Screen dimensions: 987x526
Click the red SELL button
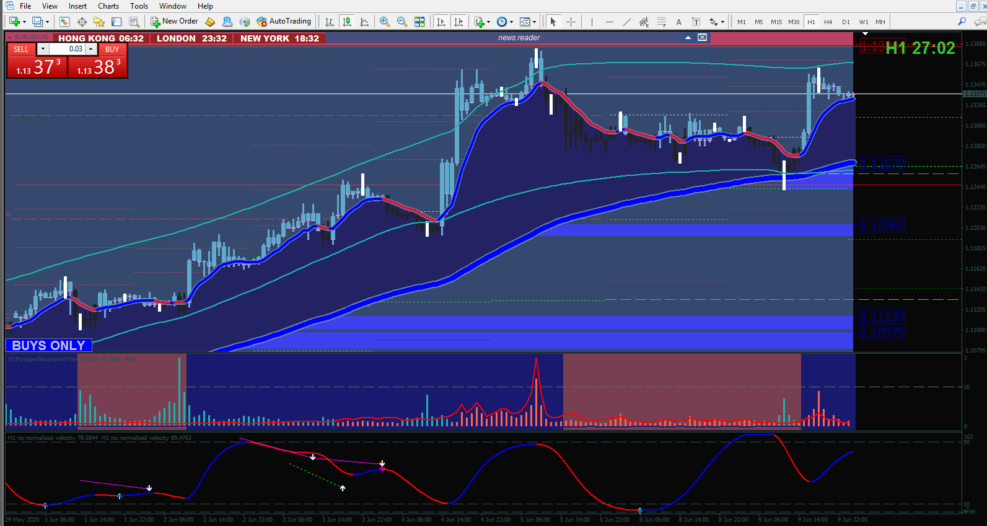coord(21,50)
